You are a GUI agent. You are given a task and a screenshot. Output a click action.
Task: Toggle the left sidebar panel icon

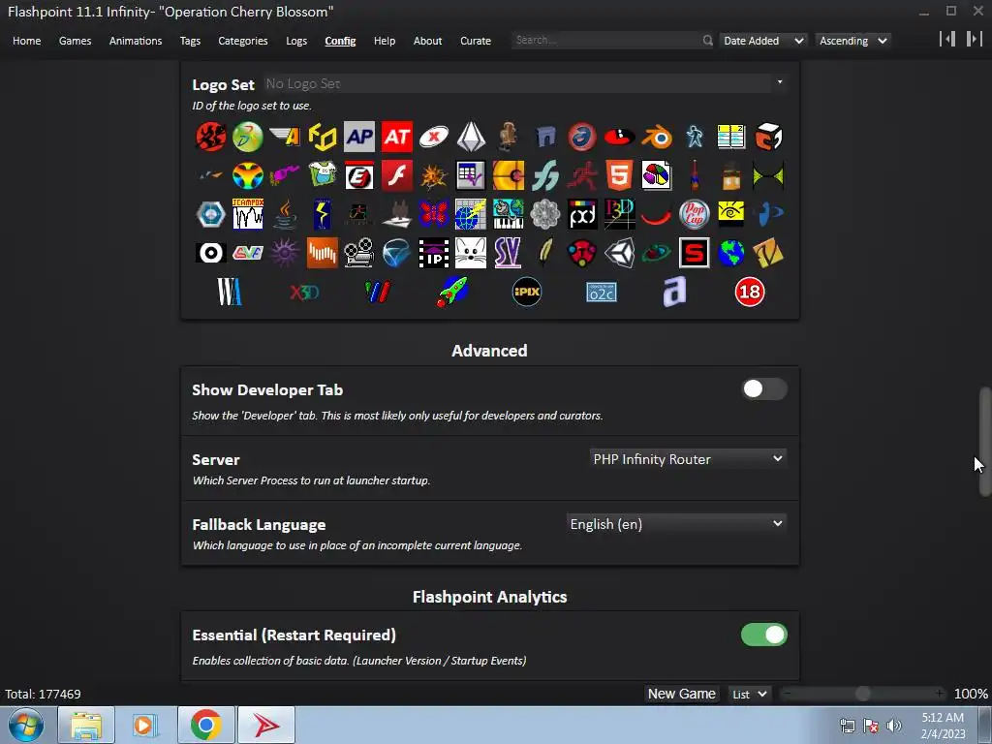click(947, 39)
